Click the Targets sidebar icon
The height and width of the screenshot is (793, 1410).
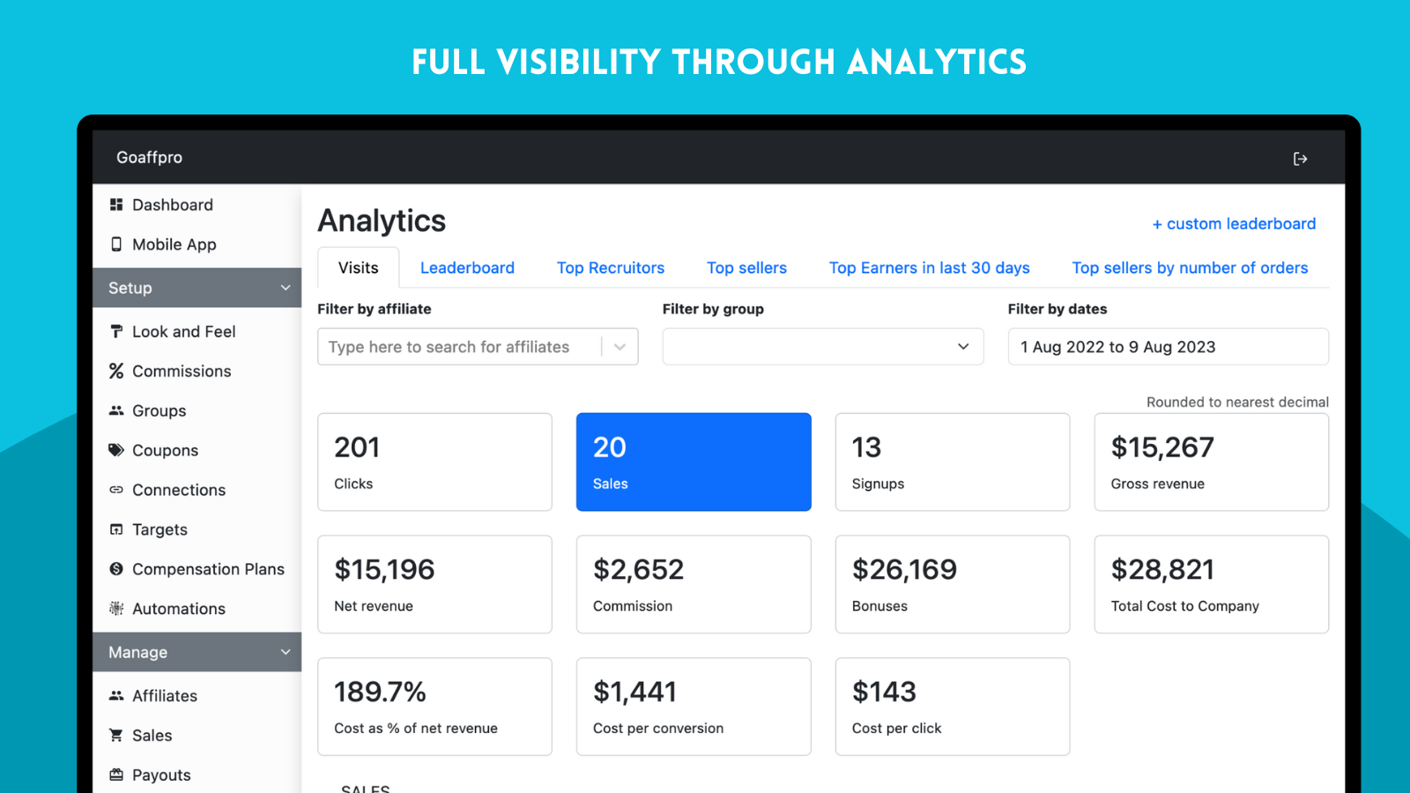[x=116, y=530]
